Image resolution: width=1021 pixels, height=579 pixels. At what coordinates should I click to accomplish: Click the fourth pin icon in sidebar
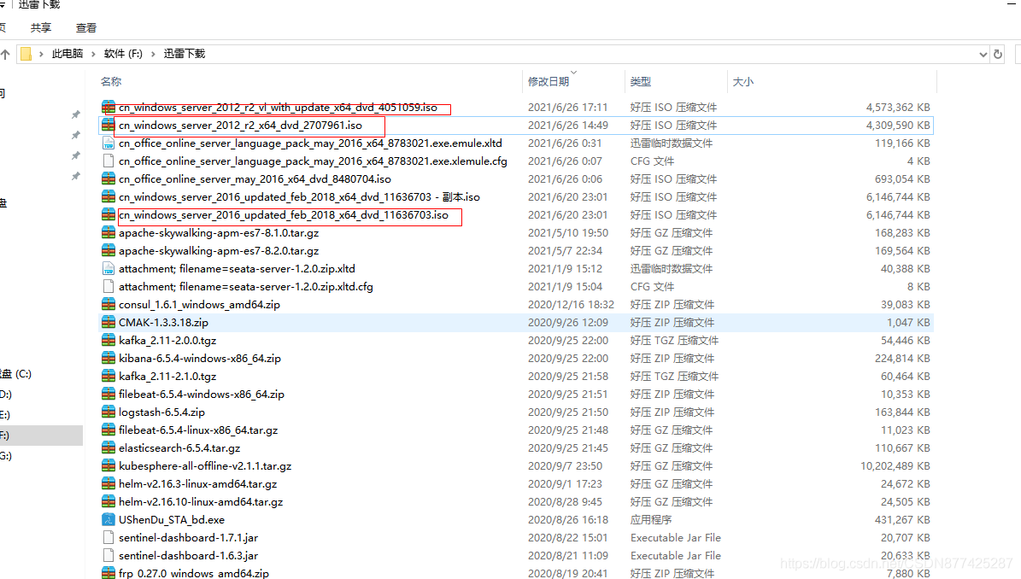pyautogui.click(x=75, y=176)
